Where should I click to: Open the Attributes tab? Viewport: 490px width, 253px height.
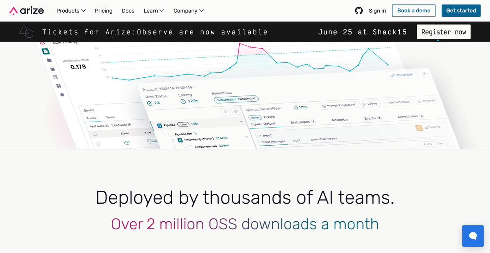340,120
